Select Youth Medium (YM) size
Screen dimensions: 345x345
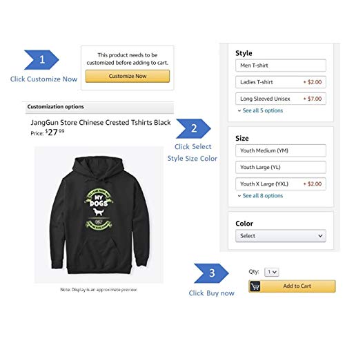click(x=281, y=150)
